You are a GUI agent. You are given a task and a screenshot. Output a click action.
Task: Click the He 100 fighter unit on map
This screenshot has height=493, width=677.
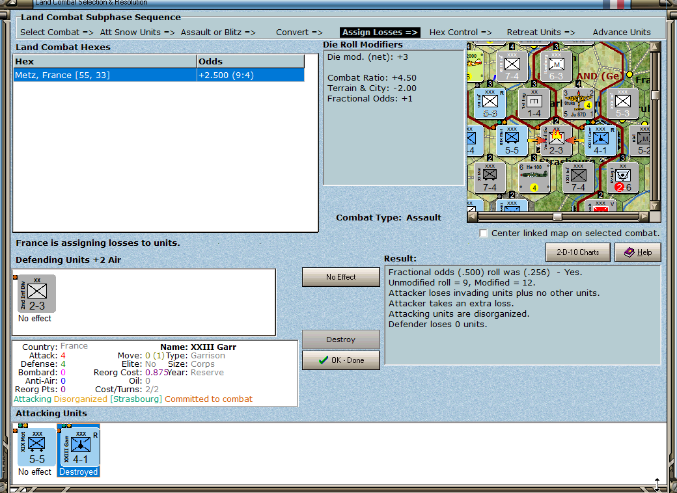(x=534, y=178)
